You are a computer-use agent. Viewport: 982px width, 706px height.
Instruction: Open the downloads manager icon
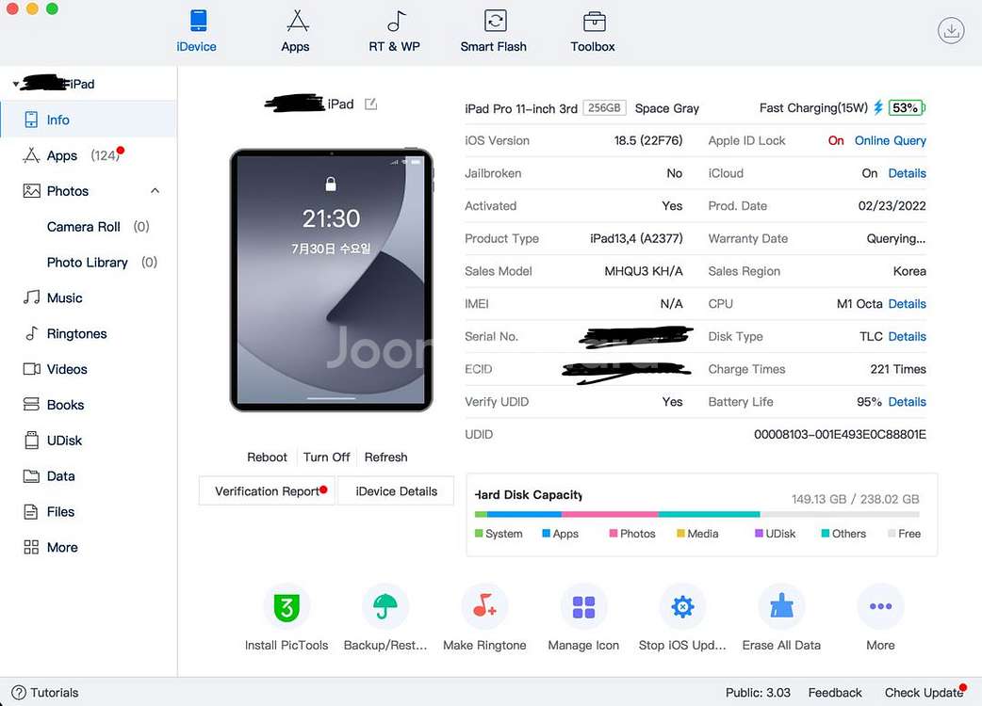coord(951,30)
